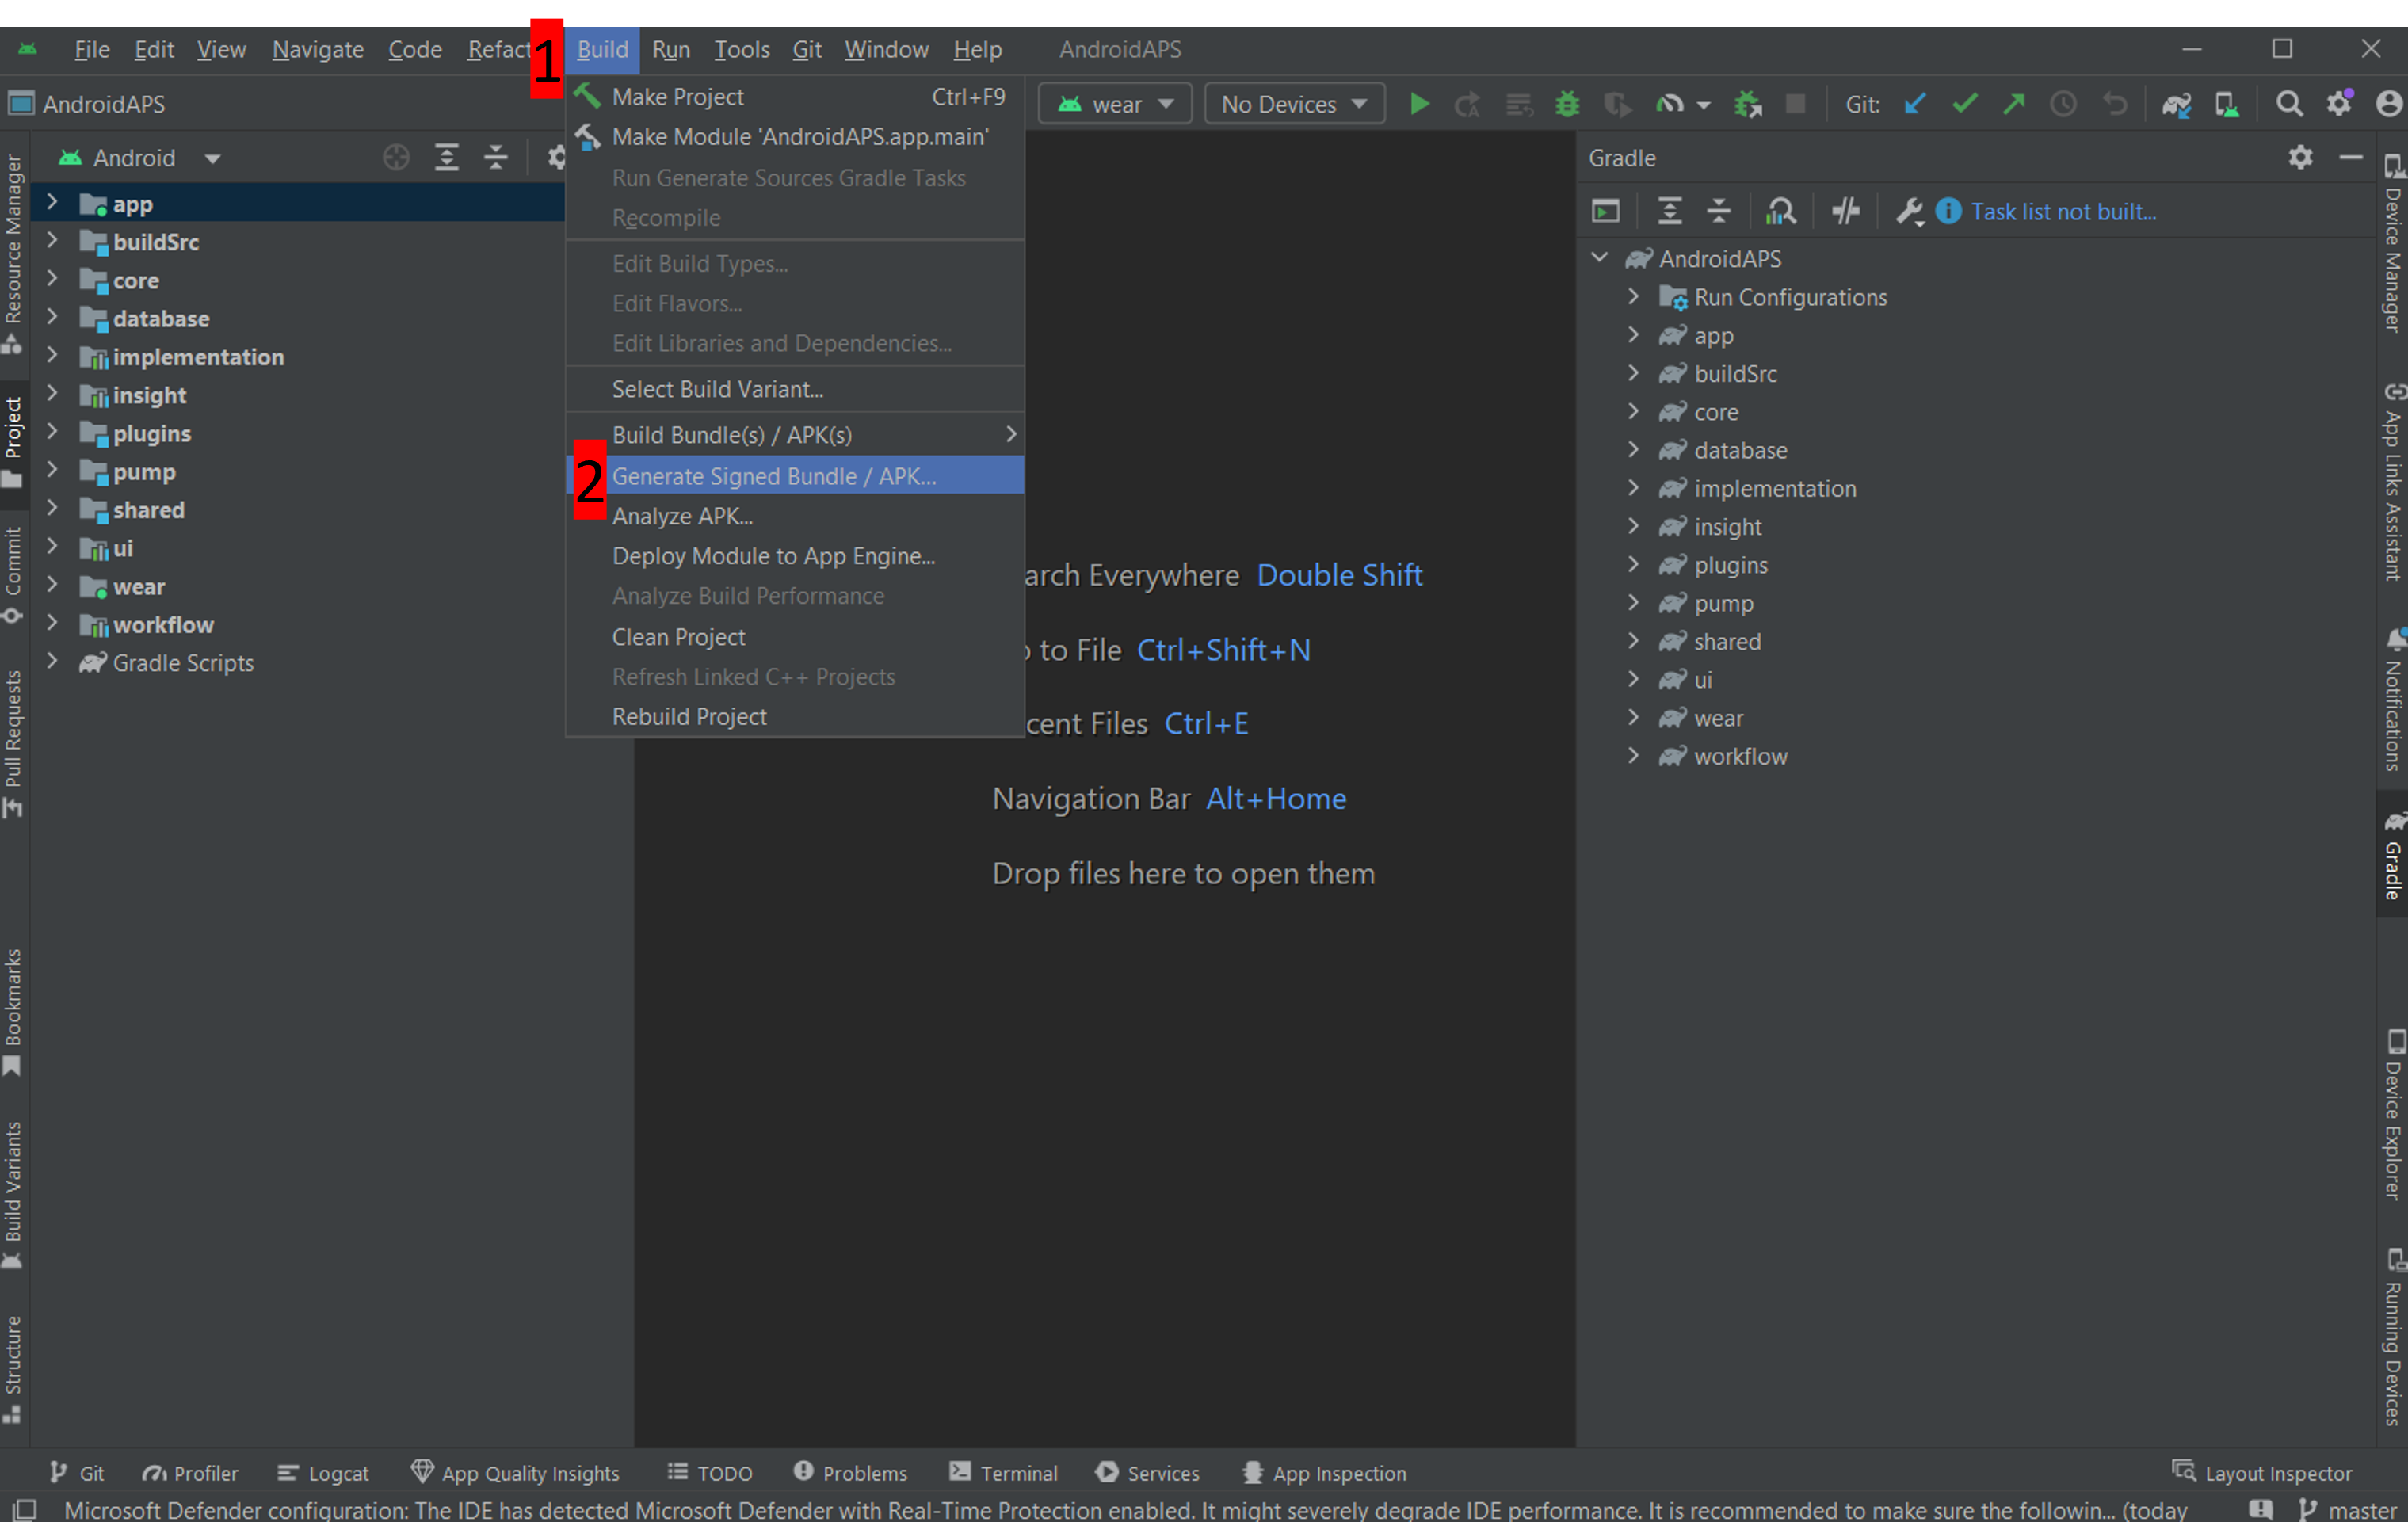This screenshot has height=1522, width=2408.
Task: Choose Clean Project menu entry
Action: pyautogui.click(x=795, y=637)
